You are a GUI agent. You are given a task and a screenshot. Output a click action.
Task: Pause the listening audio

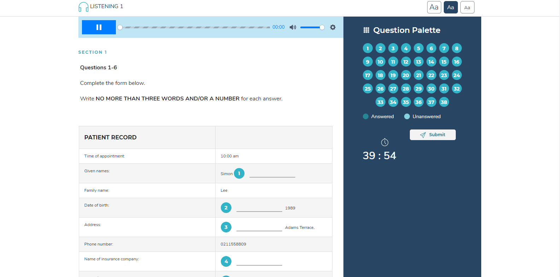[x=99, y=27]
